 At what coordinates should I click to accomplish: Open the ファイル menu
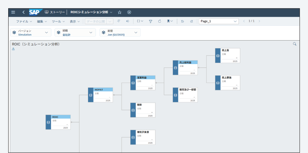[24, 21]
